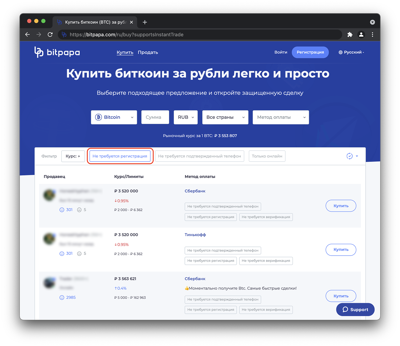400x346 pixels.
Task: Close the bitpapa browser tab
Action: (131, 22)
